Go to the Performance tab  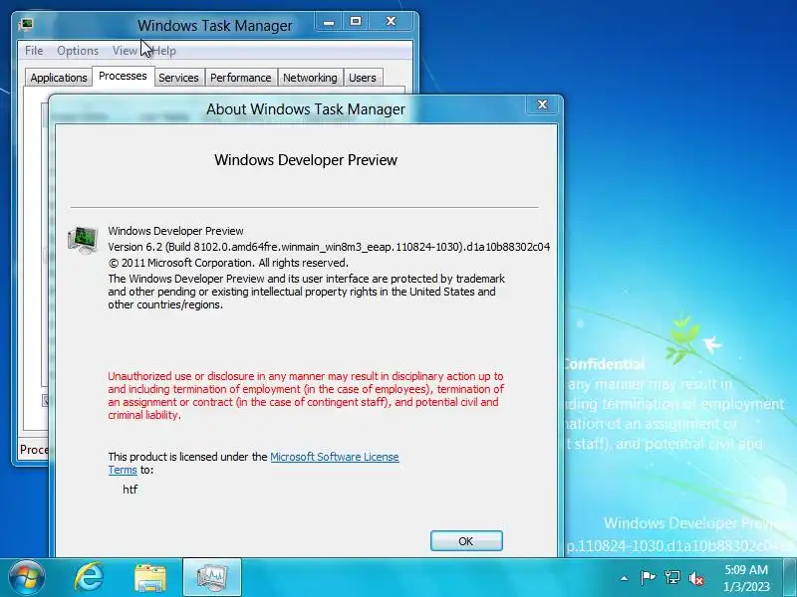[240, 78]
